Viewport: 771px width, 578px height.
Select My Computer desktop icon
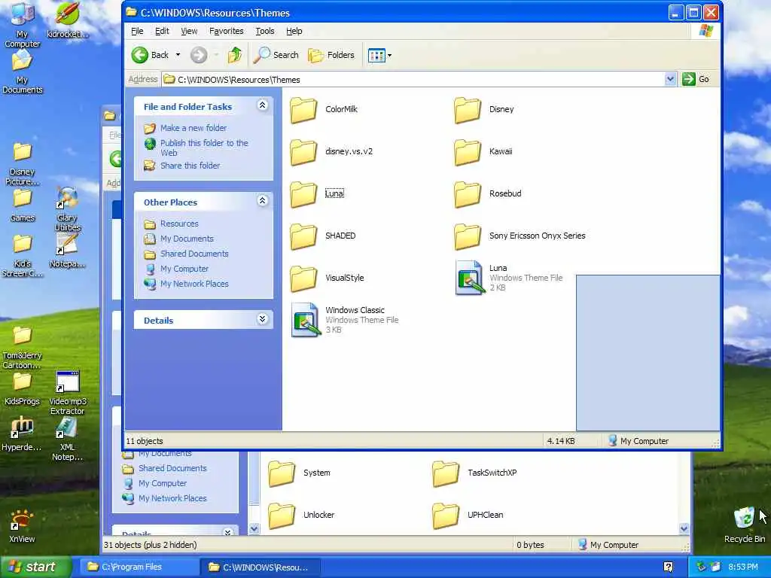click(22, 25)
